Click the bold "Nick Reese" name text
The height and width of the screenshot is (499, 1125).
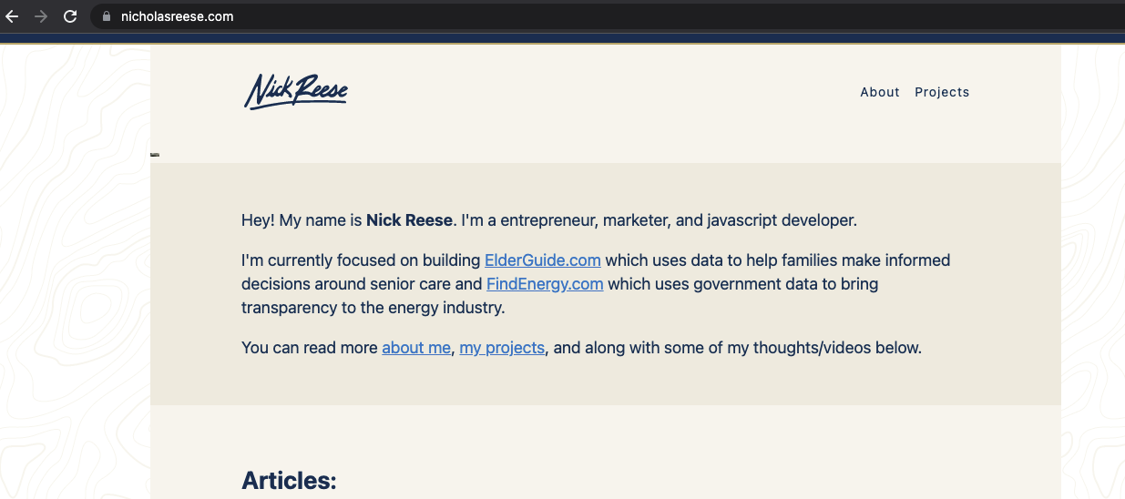pyautogui.click(x=409, y=220)
